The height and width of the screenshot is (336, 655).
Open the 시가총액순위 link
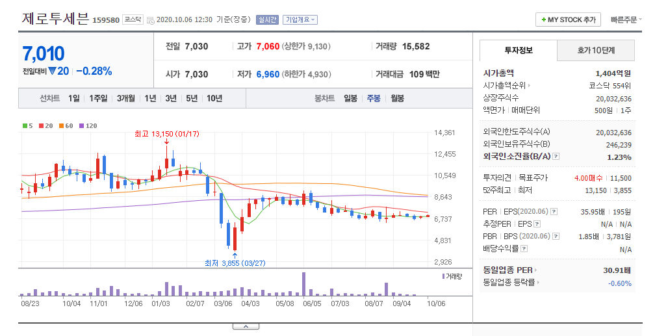coord(507,86)
